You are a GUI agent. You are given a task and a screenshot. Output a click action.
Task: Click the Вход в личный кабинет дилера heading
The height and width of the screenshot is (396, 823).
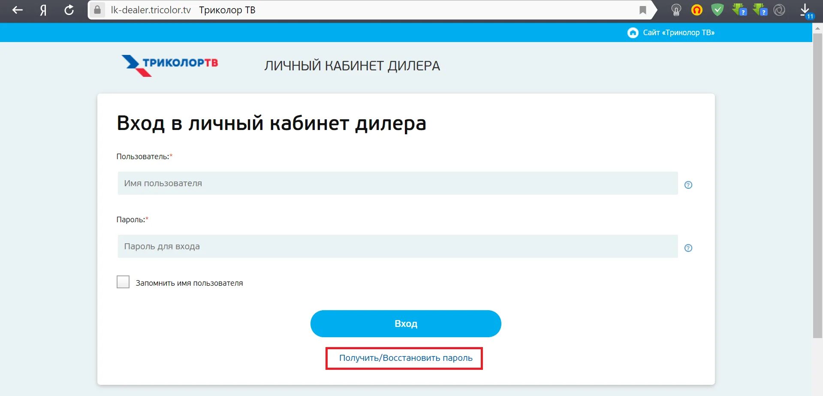tap(271, 124)
